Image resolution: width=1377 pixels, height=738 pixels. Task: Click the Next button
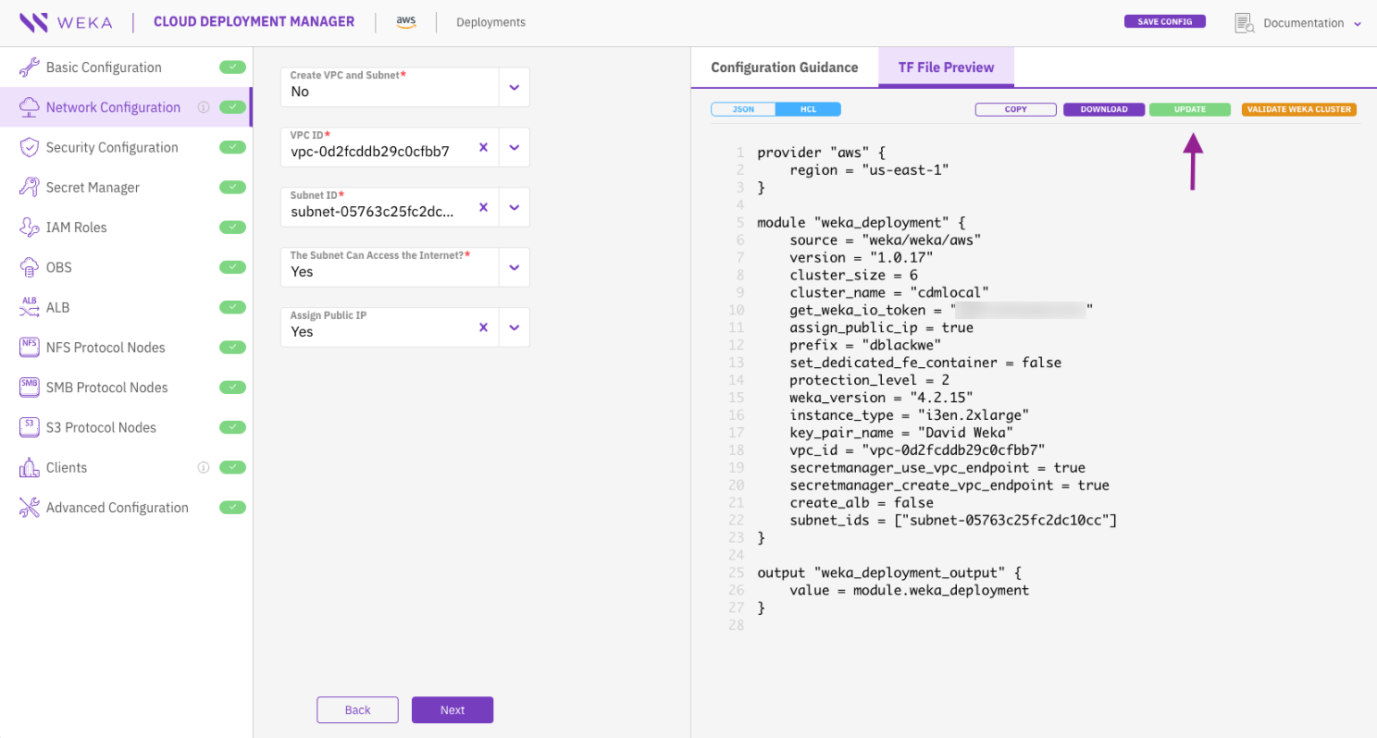453,709
